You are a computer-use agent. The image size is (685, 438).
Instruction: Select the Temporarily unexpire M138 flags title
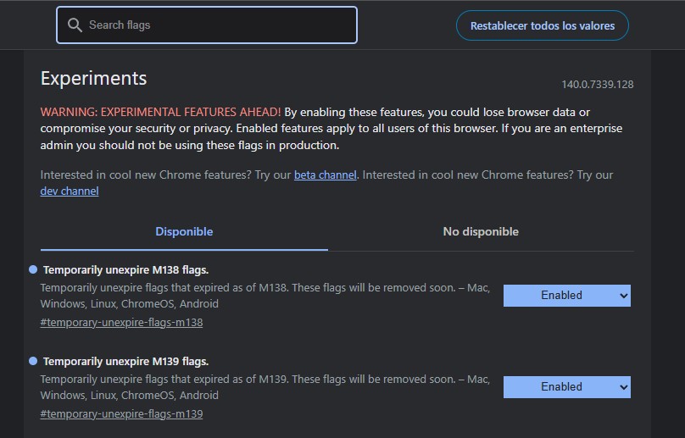click(x=125, y=270)
